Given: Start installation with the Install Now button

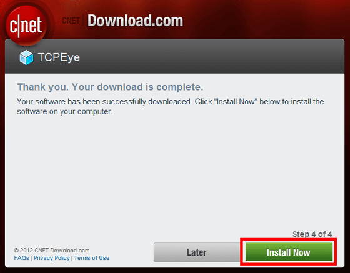Looking at the screenshot, I should click(289, 252).
